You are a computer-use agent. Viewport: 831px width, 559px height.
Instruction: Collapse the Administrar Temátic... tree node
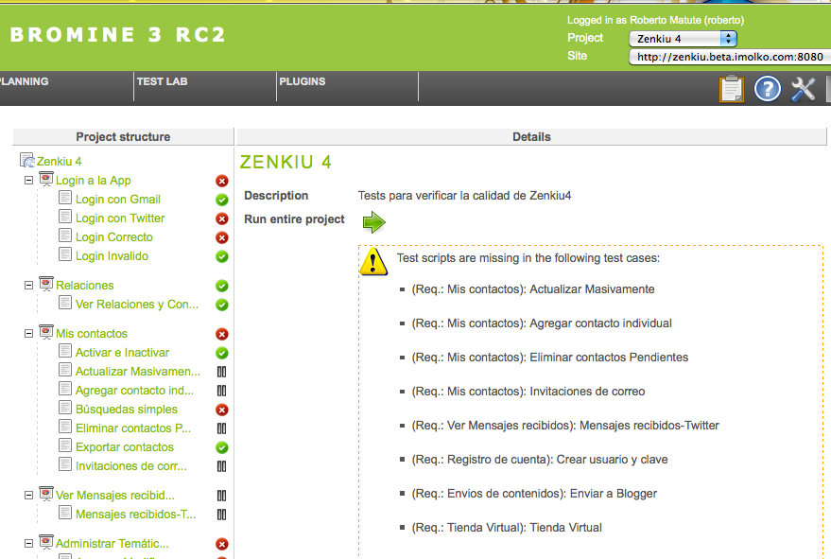pos(28,544)
